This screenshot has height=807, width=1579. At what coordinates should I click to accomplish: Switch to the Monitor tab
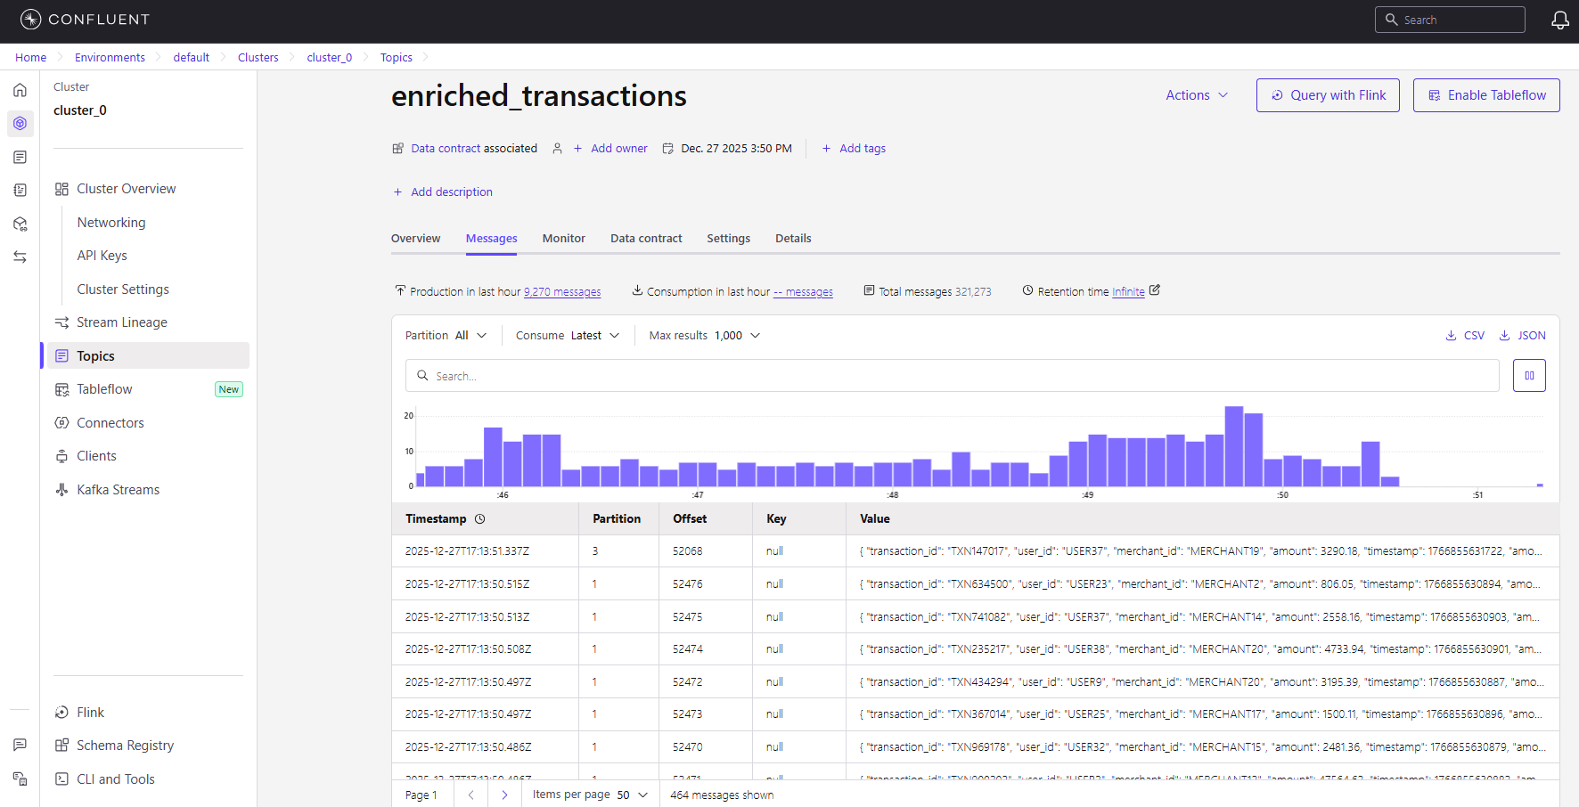[564, 239]
